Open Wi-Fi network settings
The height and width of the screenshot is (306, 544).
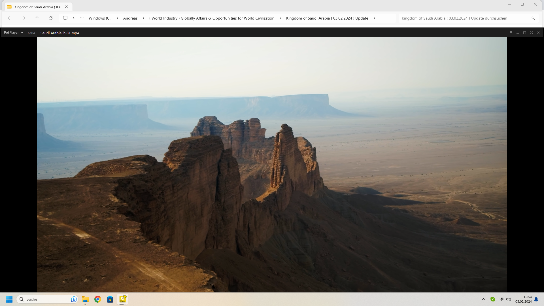pos(501,299)
